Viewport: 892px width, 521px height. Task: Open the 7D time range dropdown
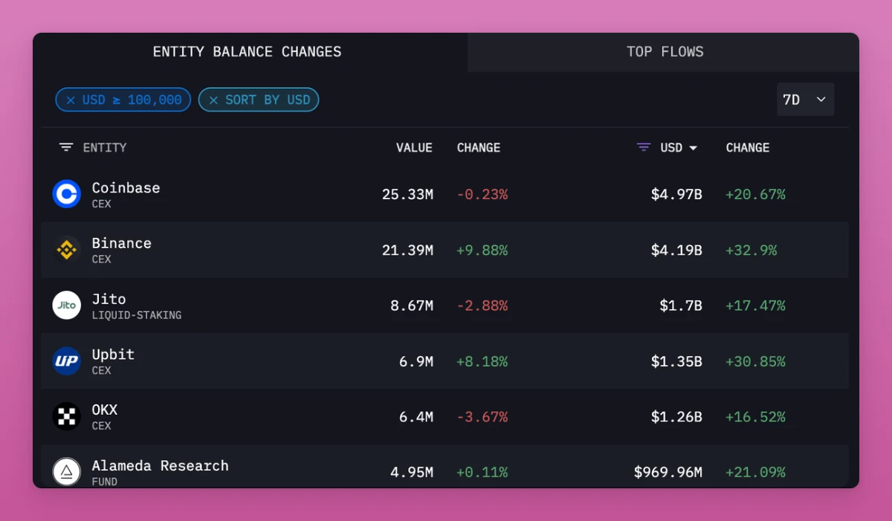point(805,100)
